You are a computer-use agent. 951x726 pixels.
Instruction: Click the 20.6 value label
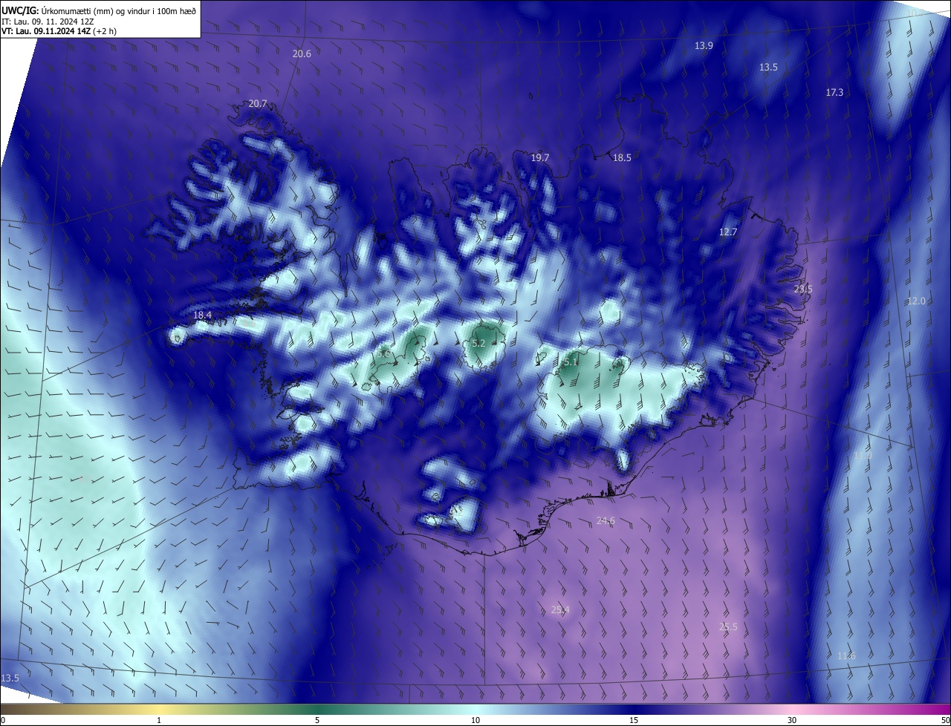click(302, 53)
